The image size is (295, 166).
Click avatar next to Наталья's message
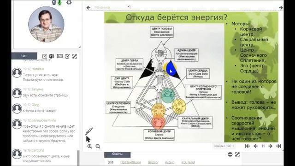[17, 73]
